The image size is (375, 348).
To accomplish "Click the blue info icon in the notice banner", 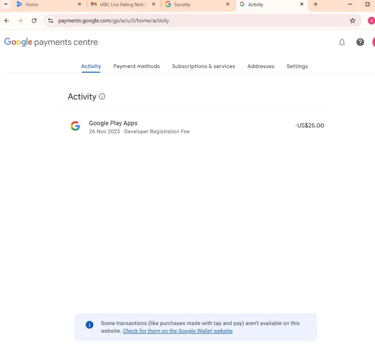I will tap(89, 325).
